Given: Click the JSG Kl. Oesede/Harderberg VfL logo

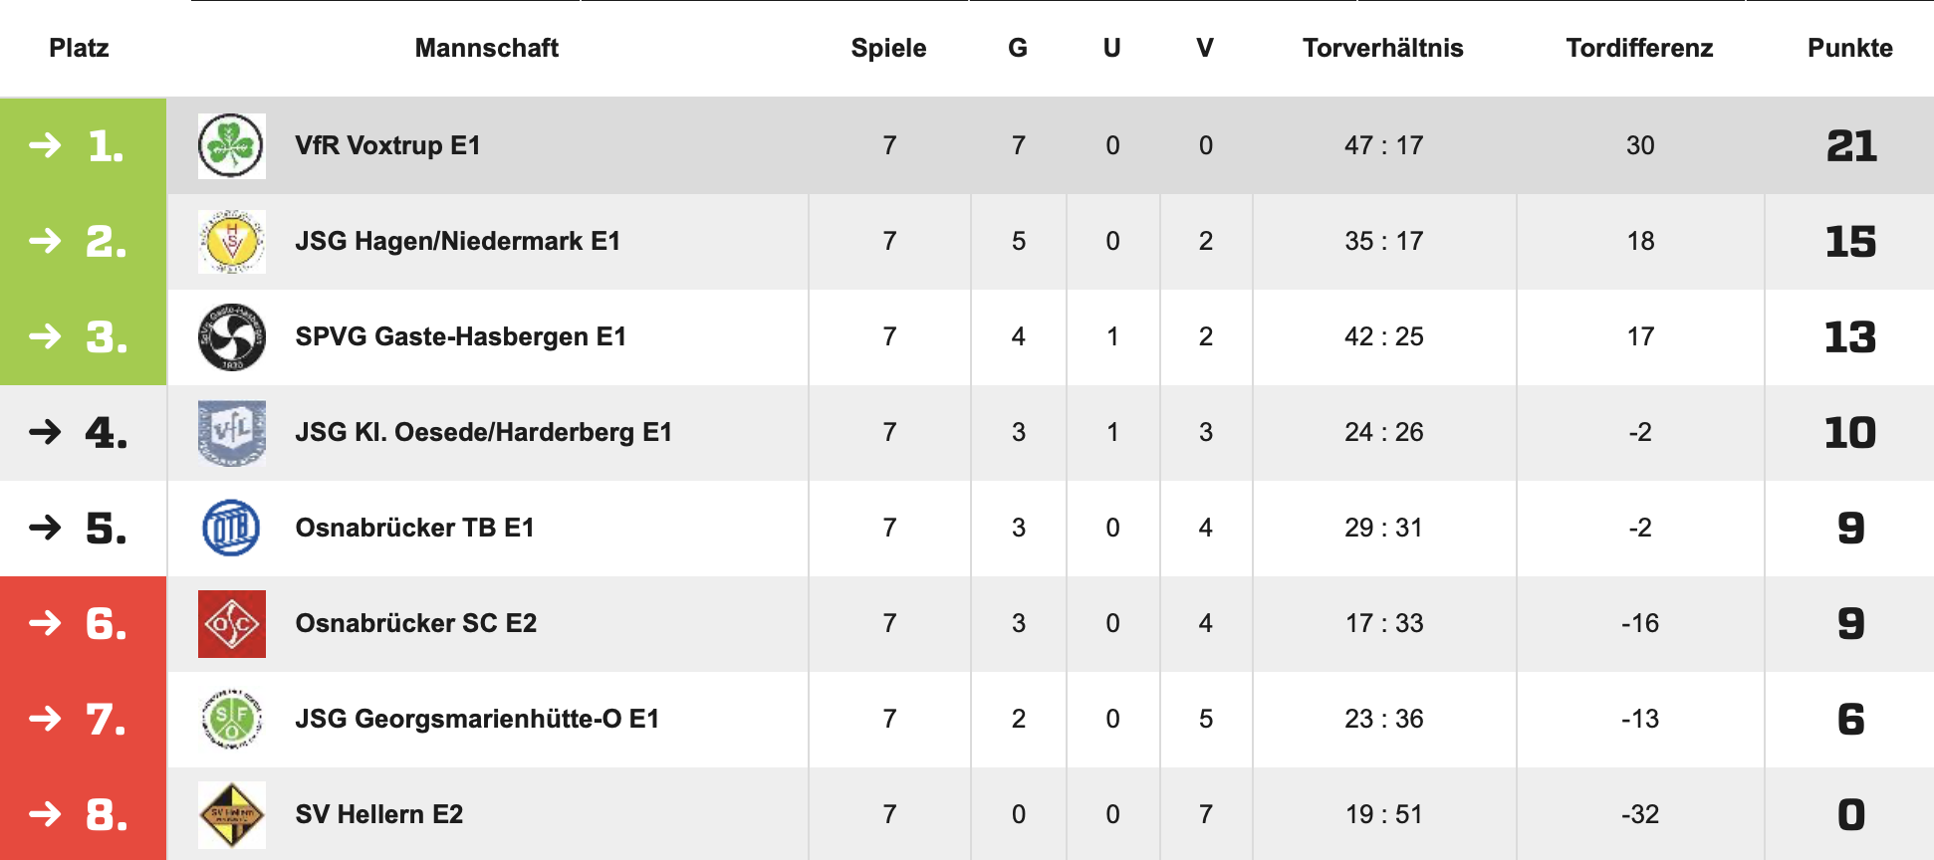Looking at the screenshot, I should click(231, 432).
